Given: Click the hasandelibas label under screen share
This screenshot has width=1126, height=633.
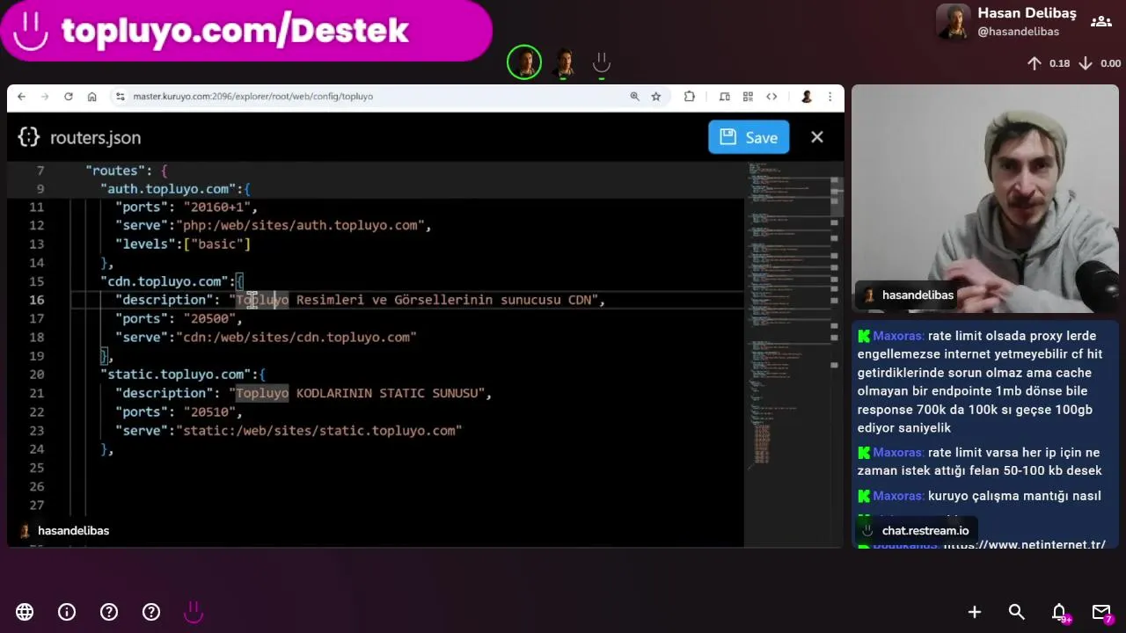Looking at the screenshot, I should tap(74, 531).
